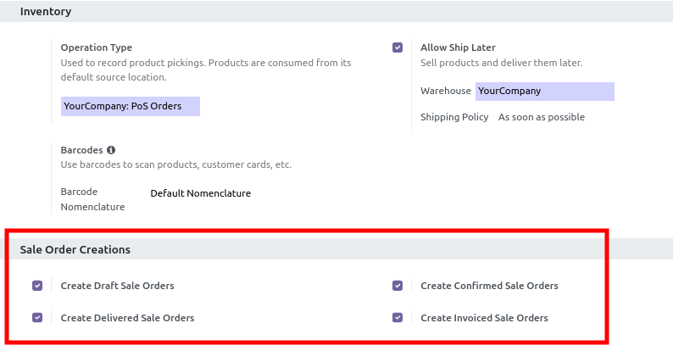Click the 'Warehouse' field label

point(445,92)
